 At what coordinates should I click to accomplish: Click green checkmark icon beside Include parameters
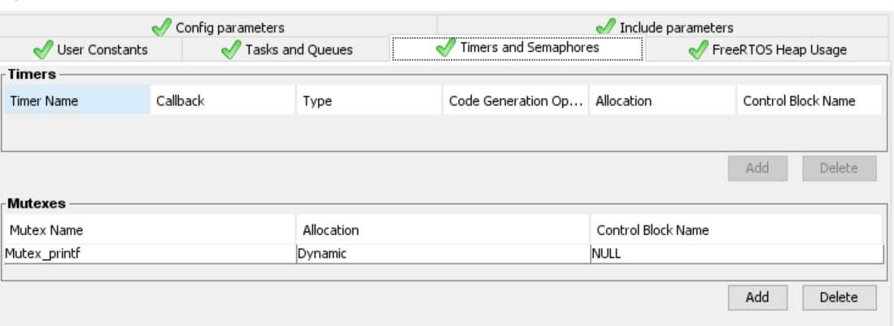click(x=606, y=28)
